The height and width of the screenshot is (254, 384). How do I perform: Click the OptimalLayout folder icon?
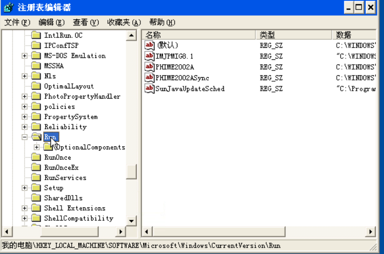[36, 86]
